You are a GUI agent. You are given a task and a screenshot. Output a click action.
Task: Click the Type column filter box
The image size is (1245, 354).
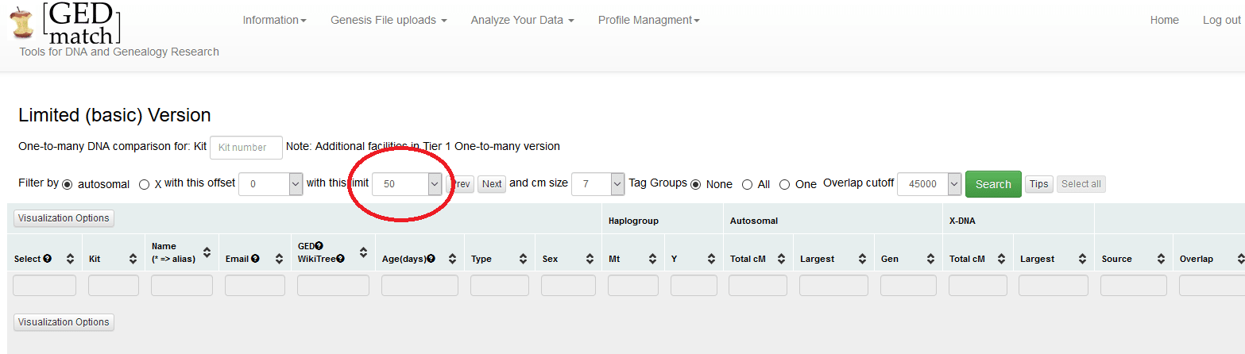click(499, 286)
